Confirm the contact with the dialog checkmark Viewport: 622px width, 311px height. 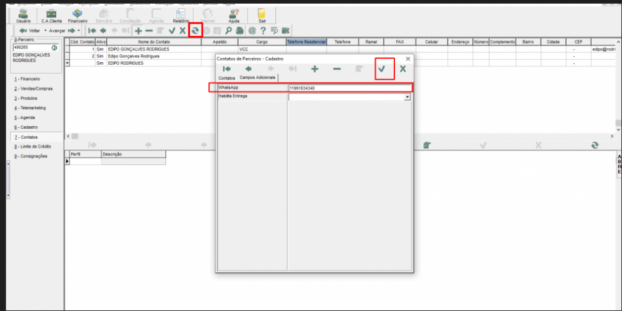(382, 69)
